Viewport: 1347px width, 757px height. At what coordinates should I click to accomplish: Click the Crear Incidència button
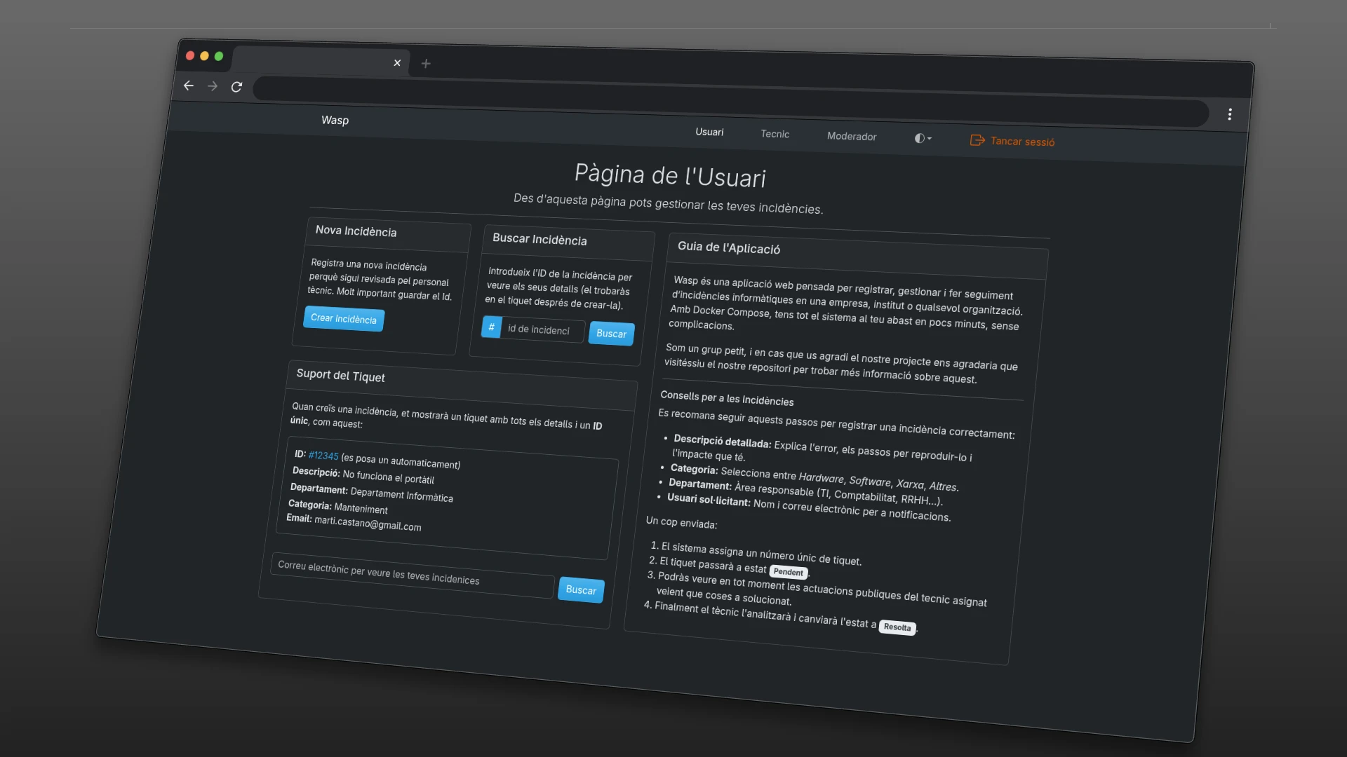[x=343, y=319]
